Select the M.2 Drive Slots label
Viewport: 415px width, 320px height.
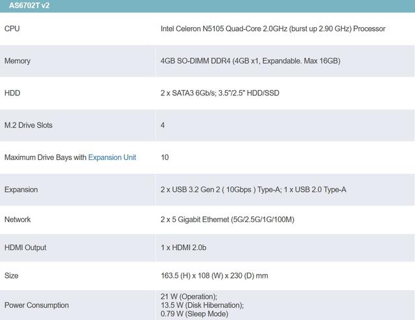[29, 125]
